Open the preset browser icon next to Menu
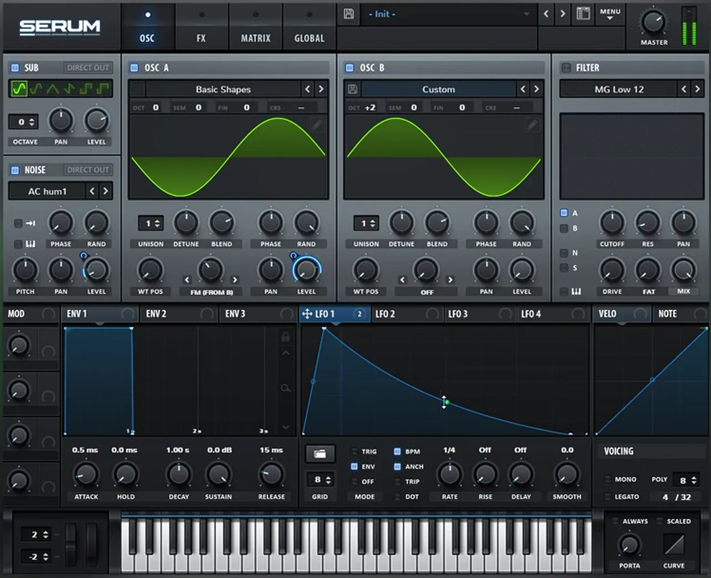711x578 pixels. click(583, 14)
